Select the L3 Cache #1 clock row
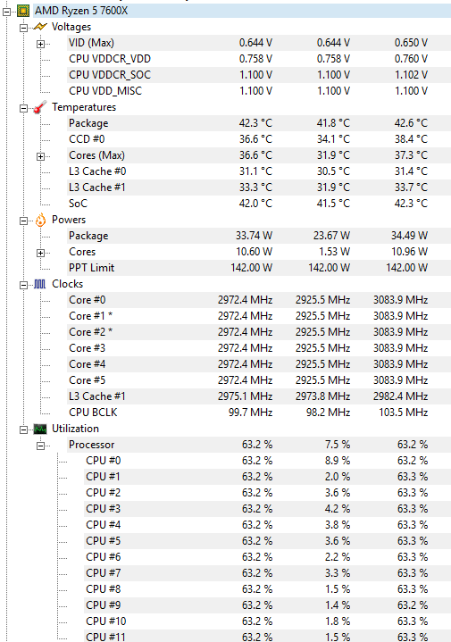The height and width of the screenshot is (642, 451). coord(259,396)
